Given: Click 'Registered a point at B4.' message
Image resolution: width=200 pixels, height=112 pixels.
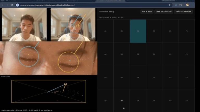Looking at the screenshot, I should click(x=111, y=17).
